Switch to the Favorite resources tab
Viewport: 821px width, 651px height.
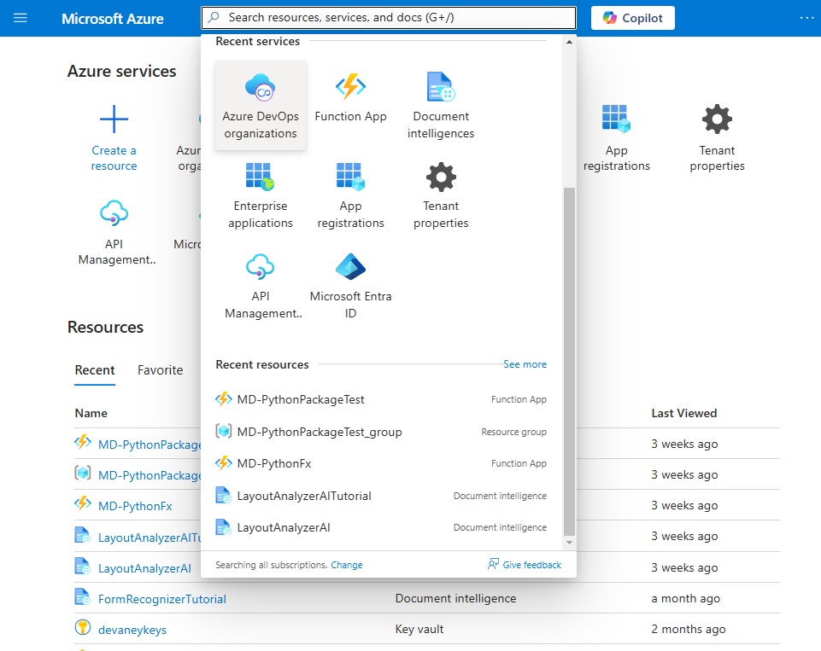pyautogui.click(x=161, y=370)
